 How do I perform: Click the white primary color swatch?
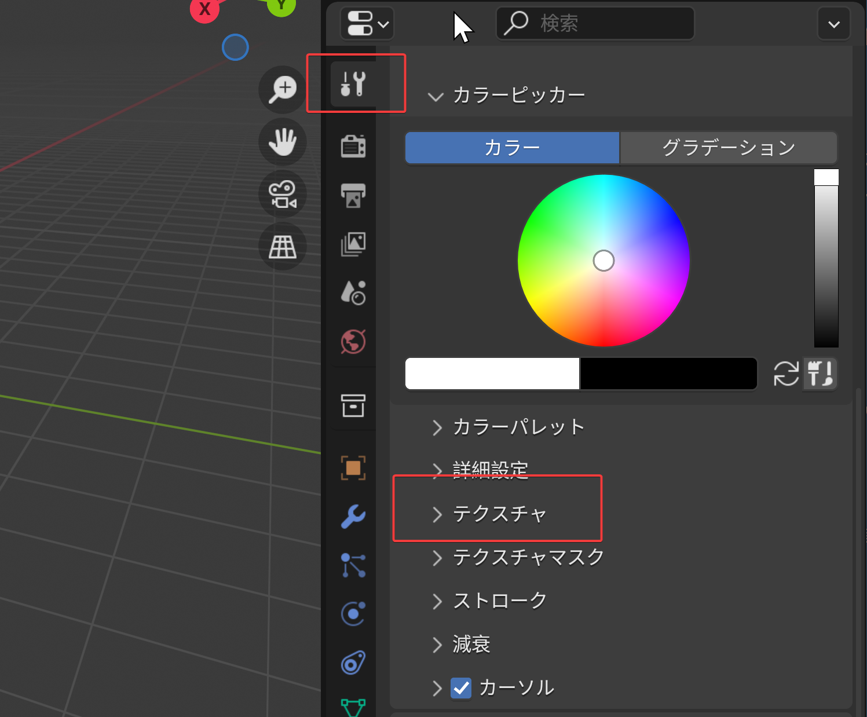tap(492, 374)
